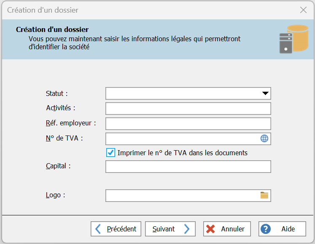The width and height of the screenshot is (315, 244).
Task: Click the bold 'Création d'un dossier' heading
Action: coord(52,29)
